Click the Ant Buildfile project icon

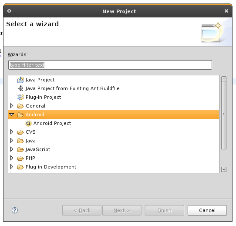point(20,88)
